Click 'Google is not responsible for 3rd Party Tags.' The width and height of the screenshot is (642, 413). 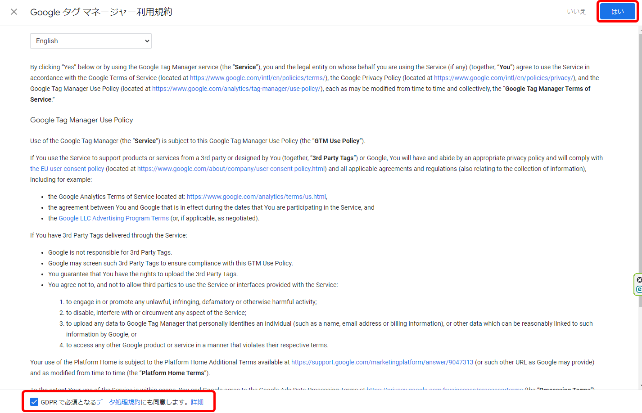point(110,252)
